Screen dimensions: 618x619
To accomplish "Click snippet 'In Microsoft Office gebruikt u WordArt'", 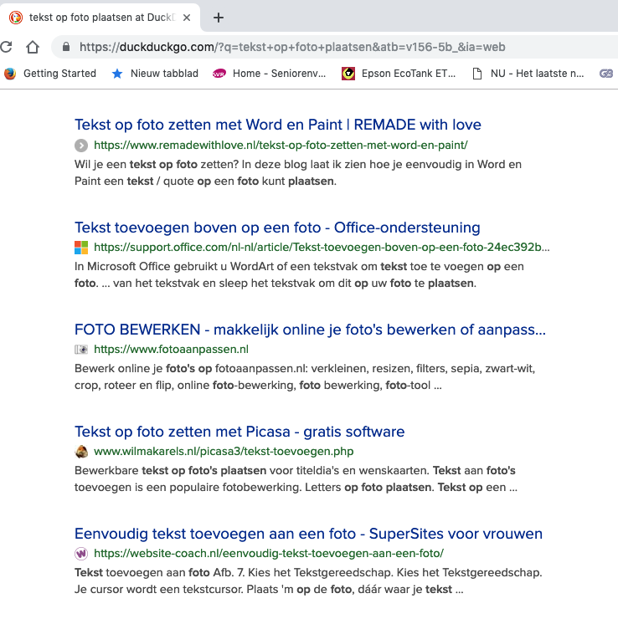I will (x=174, y=267).
